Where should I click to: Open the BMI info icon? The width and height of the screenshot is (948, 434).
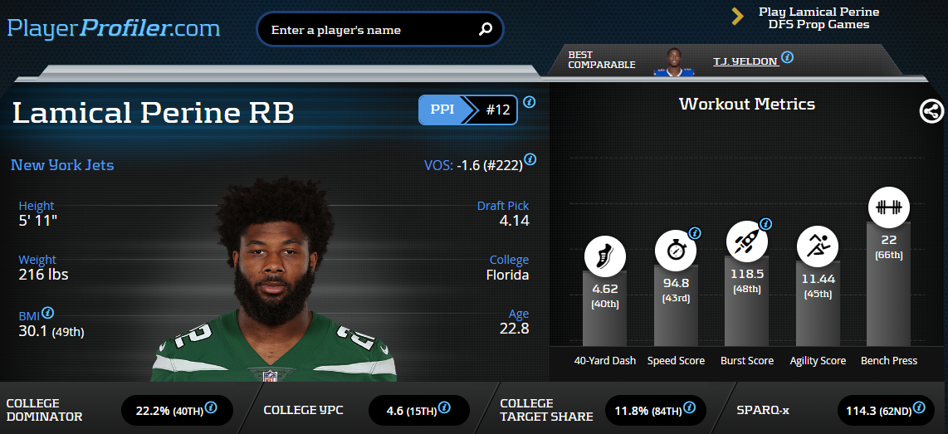(48, 313)
